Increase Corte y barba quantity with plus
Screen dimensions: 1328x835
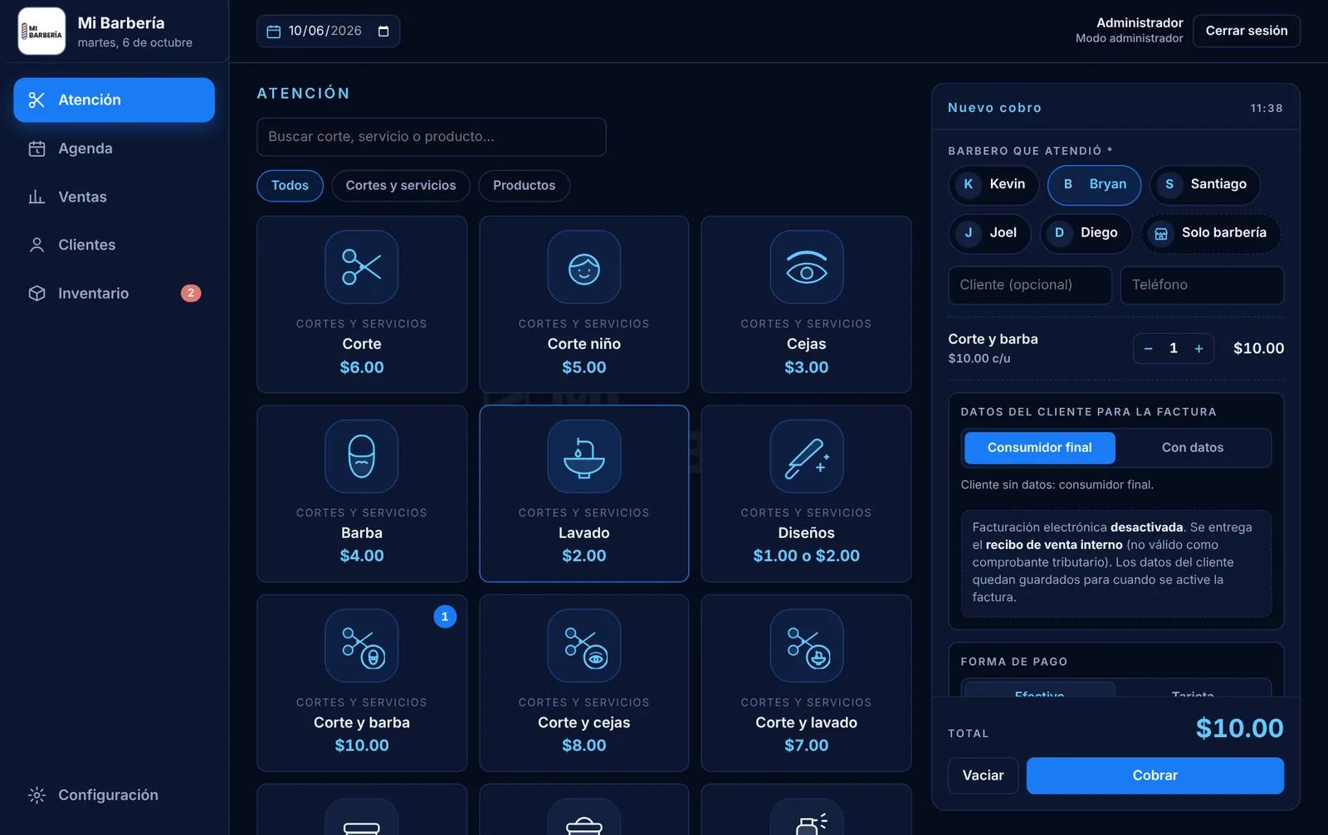(x=1199, y=349)
